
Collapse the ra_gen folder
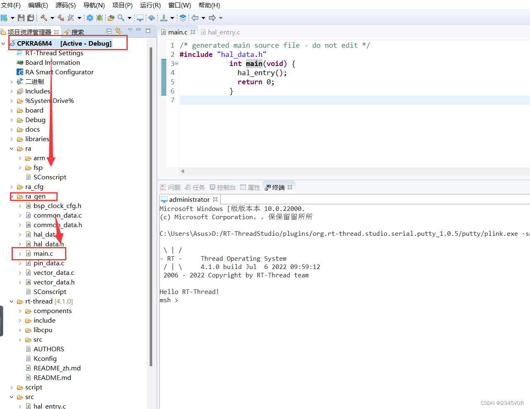(x=12, y=196)
